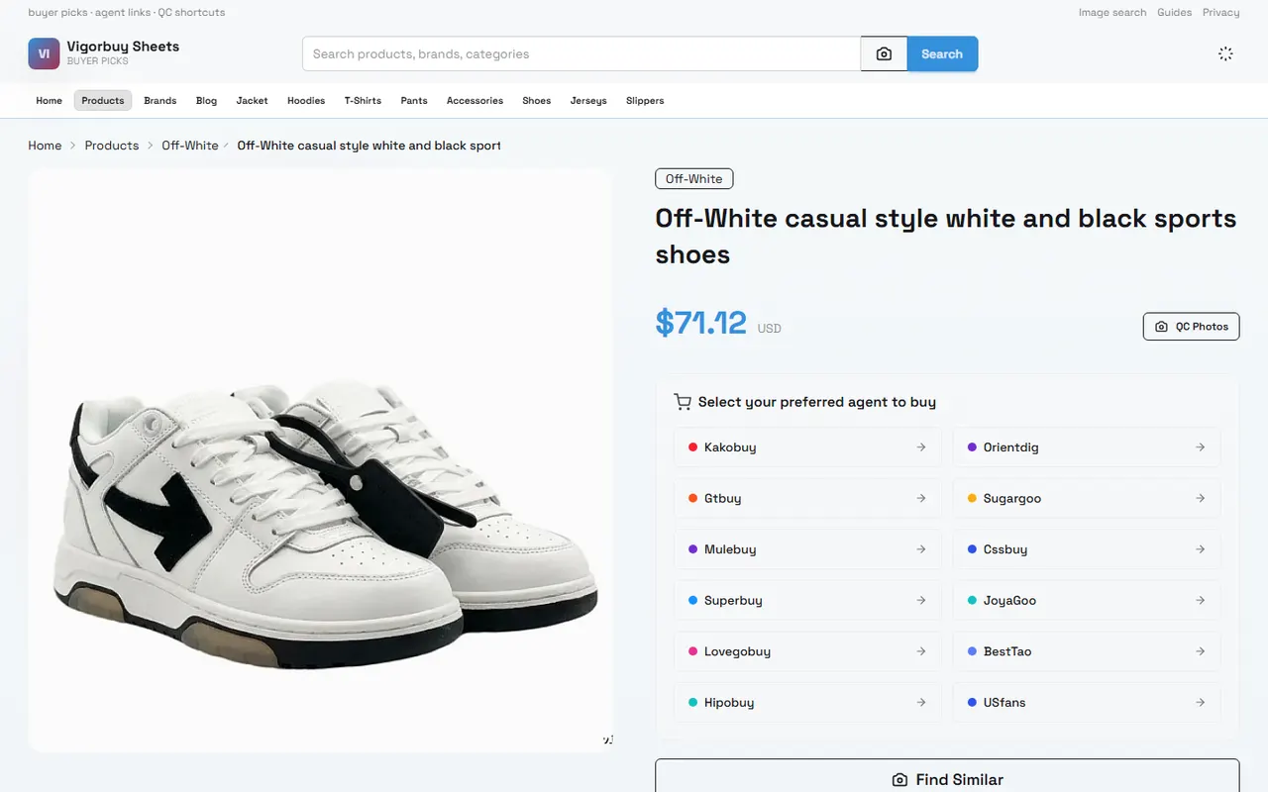This screenshot has width=1268, height=792.
Task: Click the Home breadcrumb link
Action: 45,146
